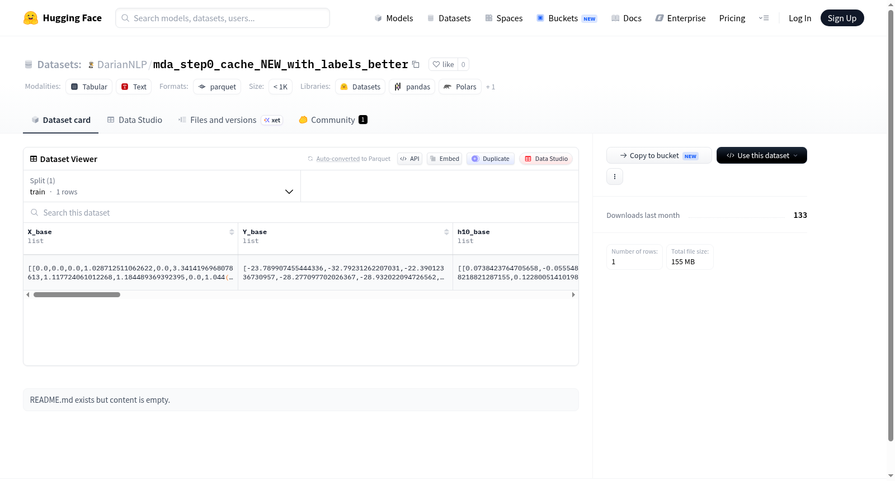Open Data Studio from the viewer header
This screenshot has width=895, height=481.
546,159
